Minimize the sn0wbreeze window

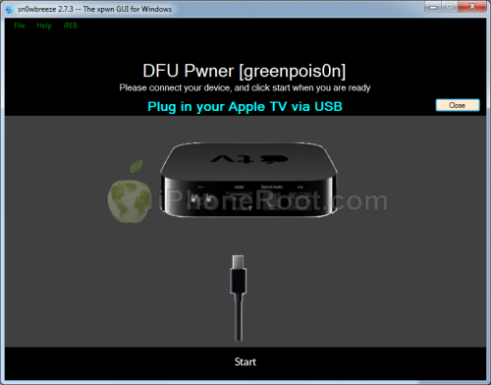(433, 7)
